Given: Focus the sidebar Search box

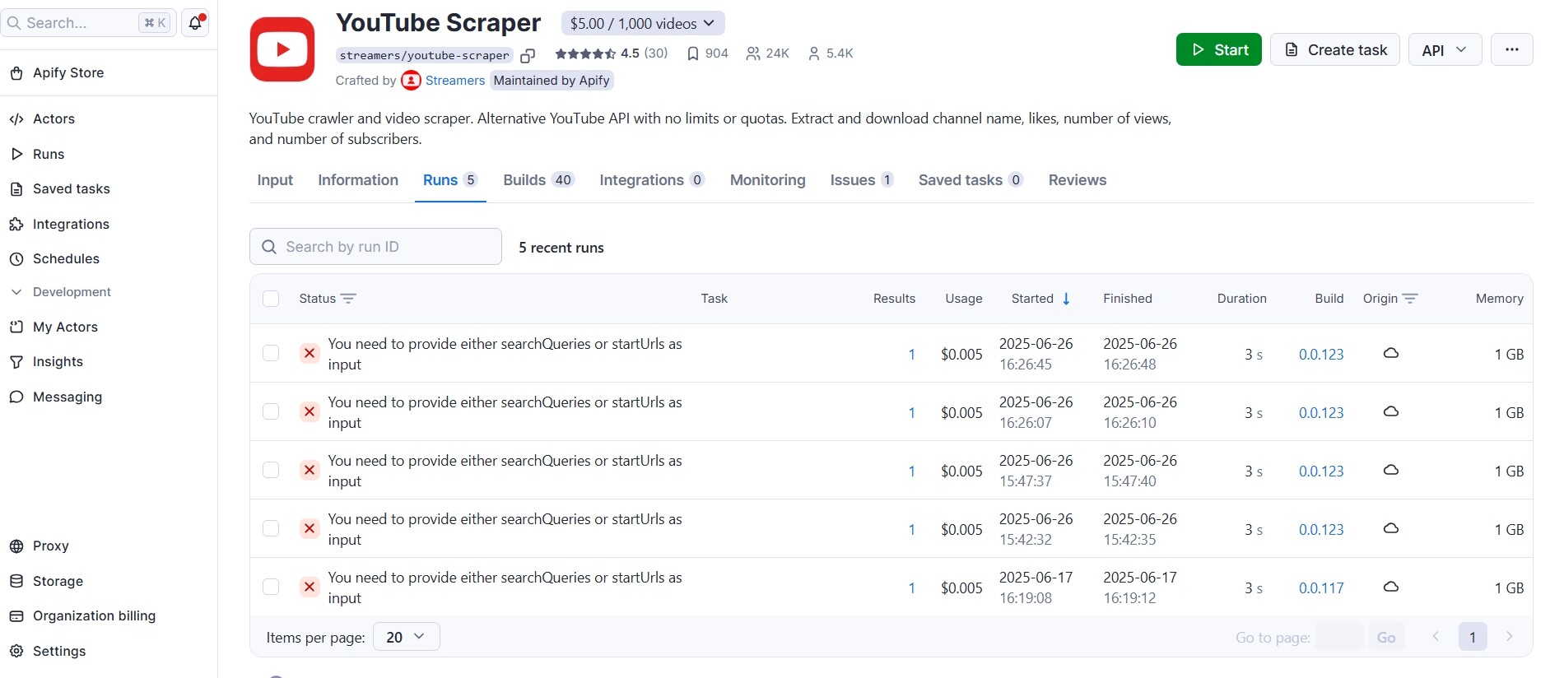Looking at the screenshot, I should pyautogui.click(x=89, y=23).
